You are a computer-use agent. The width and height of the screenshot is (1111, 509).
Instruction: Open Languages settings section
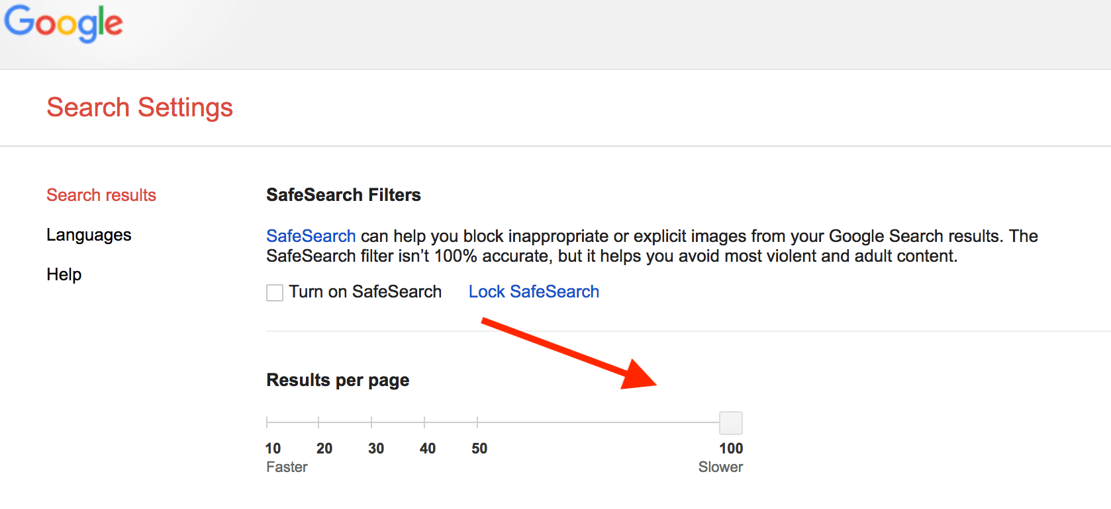click(x=89, y=235)
